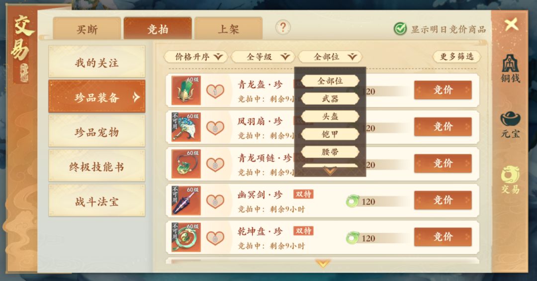Choose 武器 in the slot dropdown list
The width and height of the screenshot is (537, 281).
pyautogui.click(x=330, y=99)
